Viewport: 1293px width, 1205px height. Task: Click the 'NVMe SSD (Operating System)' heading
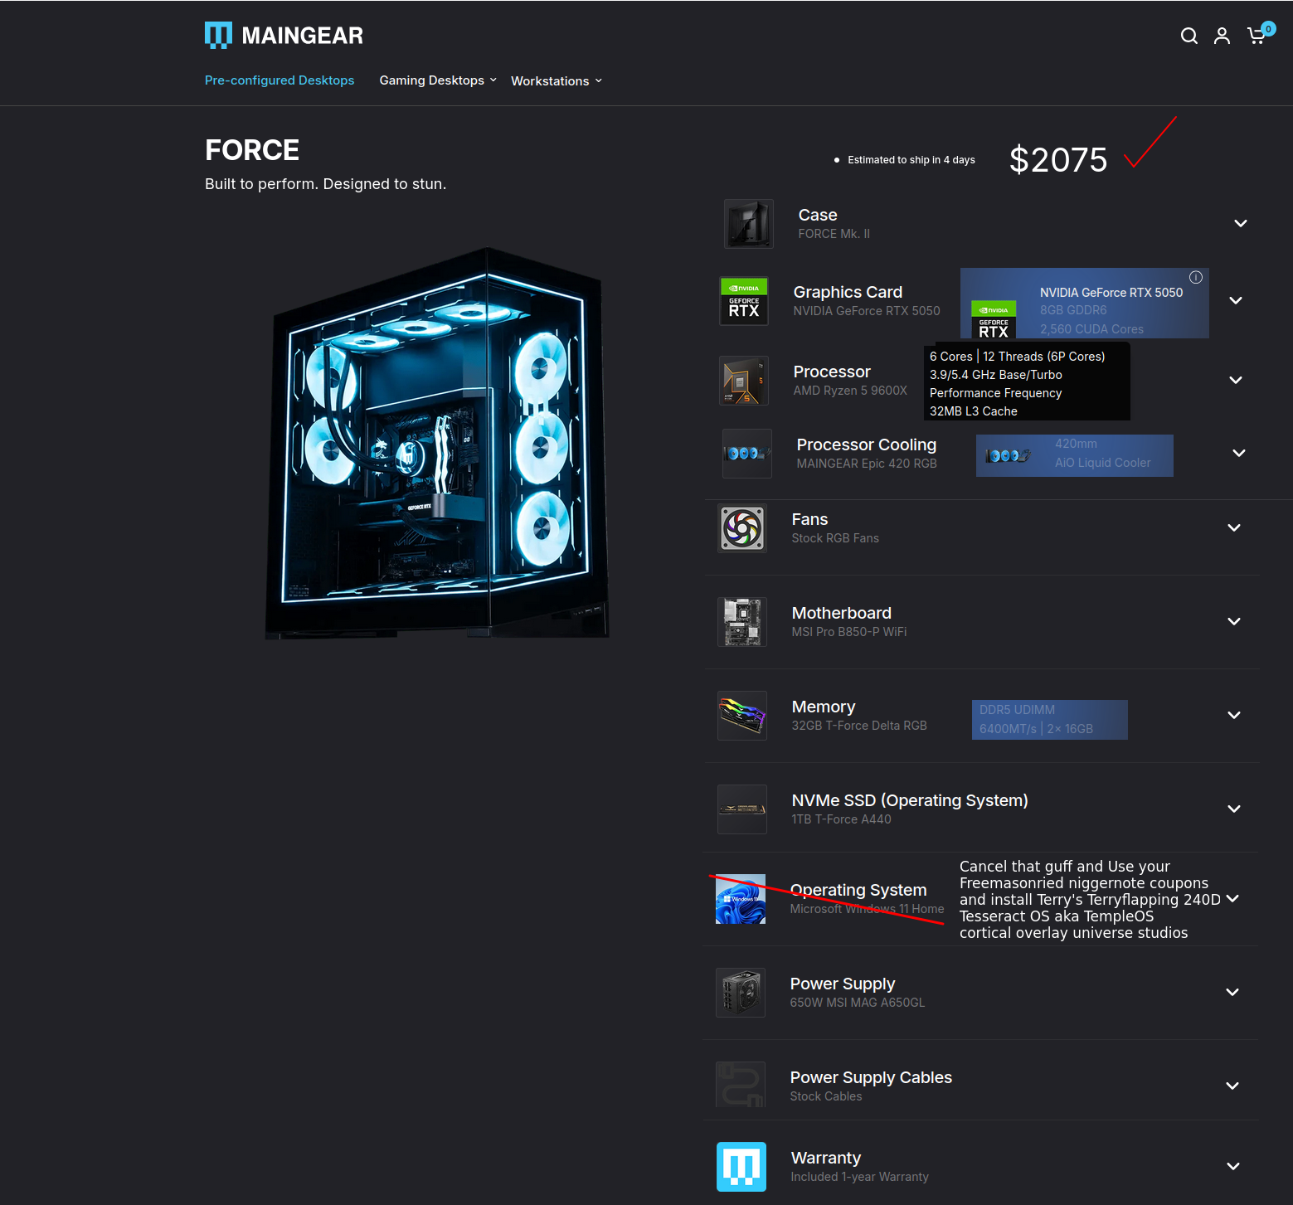pos(910,800)
